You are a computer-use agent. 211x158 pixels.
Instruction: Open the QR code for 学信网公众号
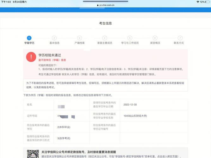click(33, 154)
